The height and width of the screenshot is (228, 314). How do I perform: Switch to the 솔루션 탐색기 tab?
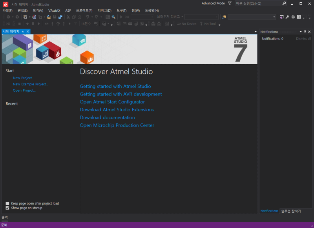coord(291,211)
